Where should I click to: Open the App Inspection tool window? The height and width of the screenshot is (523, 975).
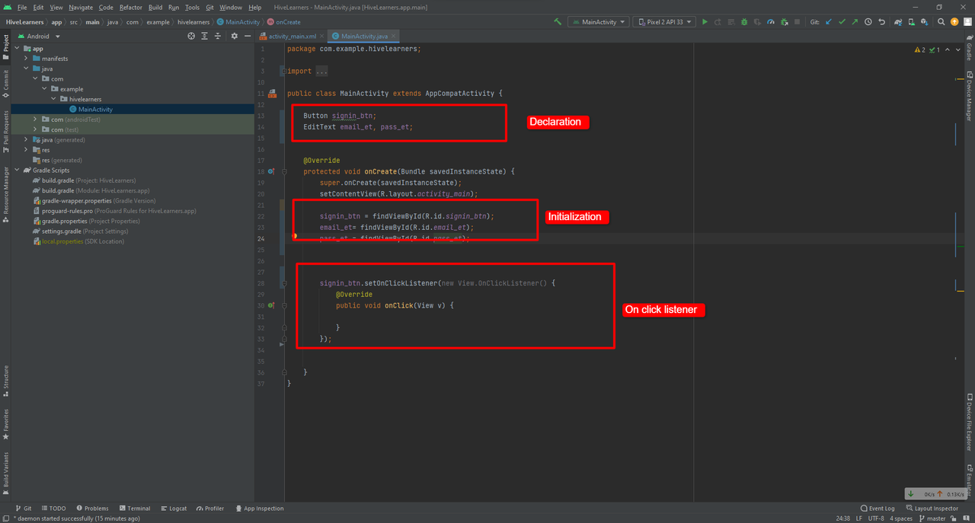[259, 508]
